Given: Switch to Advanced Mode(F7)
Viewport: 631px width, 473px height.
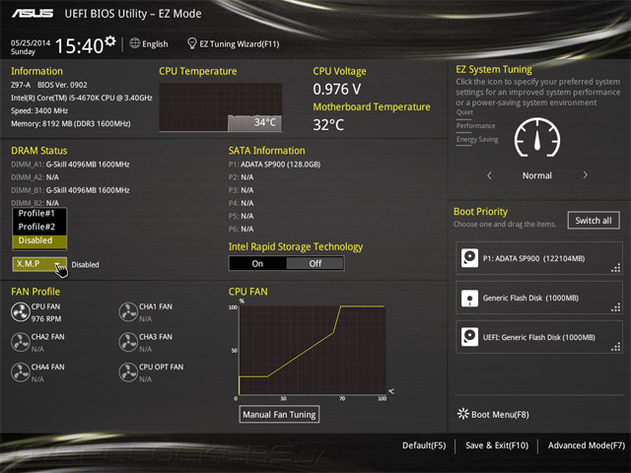Looking at the screenshot, I should coord(587,445).
